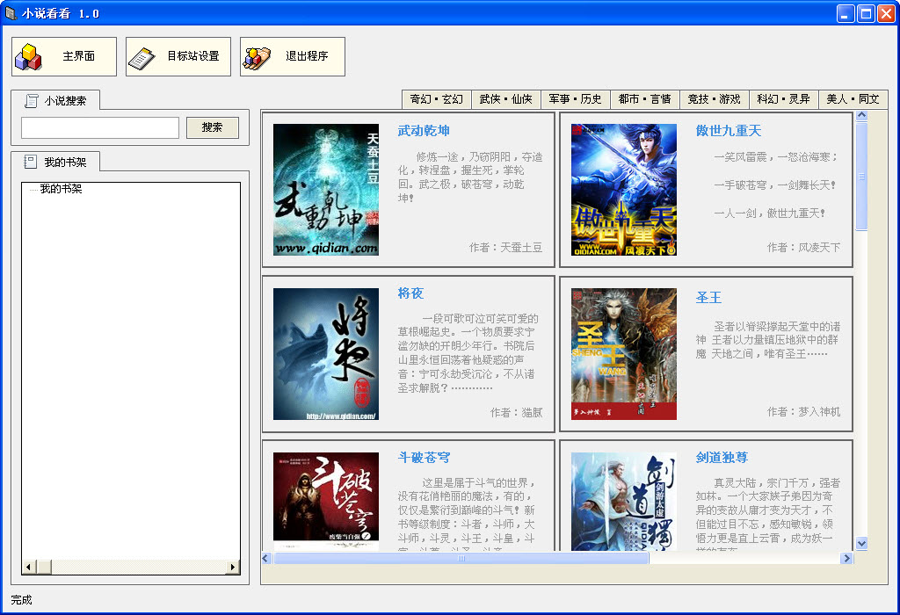
Task: Select the 小说搜索 tab
Action: click(55, 100)
